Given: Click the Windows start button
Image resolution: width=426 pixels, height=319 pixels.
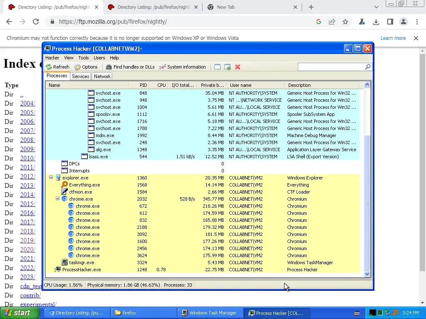Looking at the screenshot, I should pyautogui.click(x=20, y=313).
